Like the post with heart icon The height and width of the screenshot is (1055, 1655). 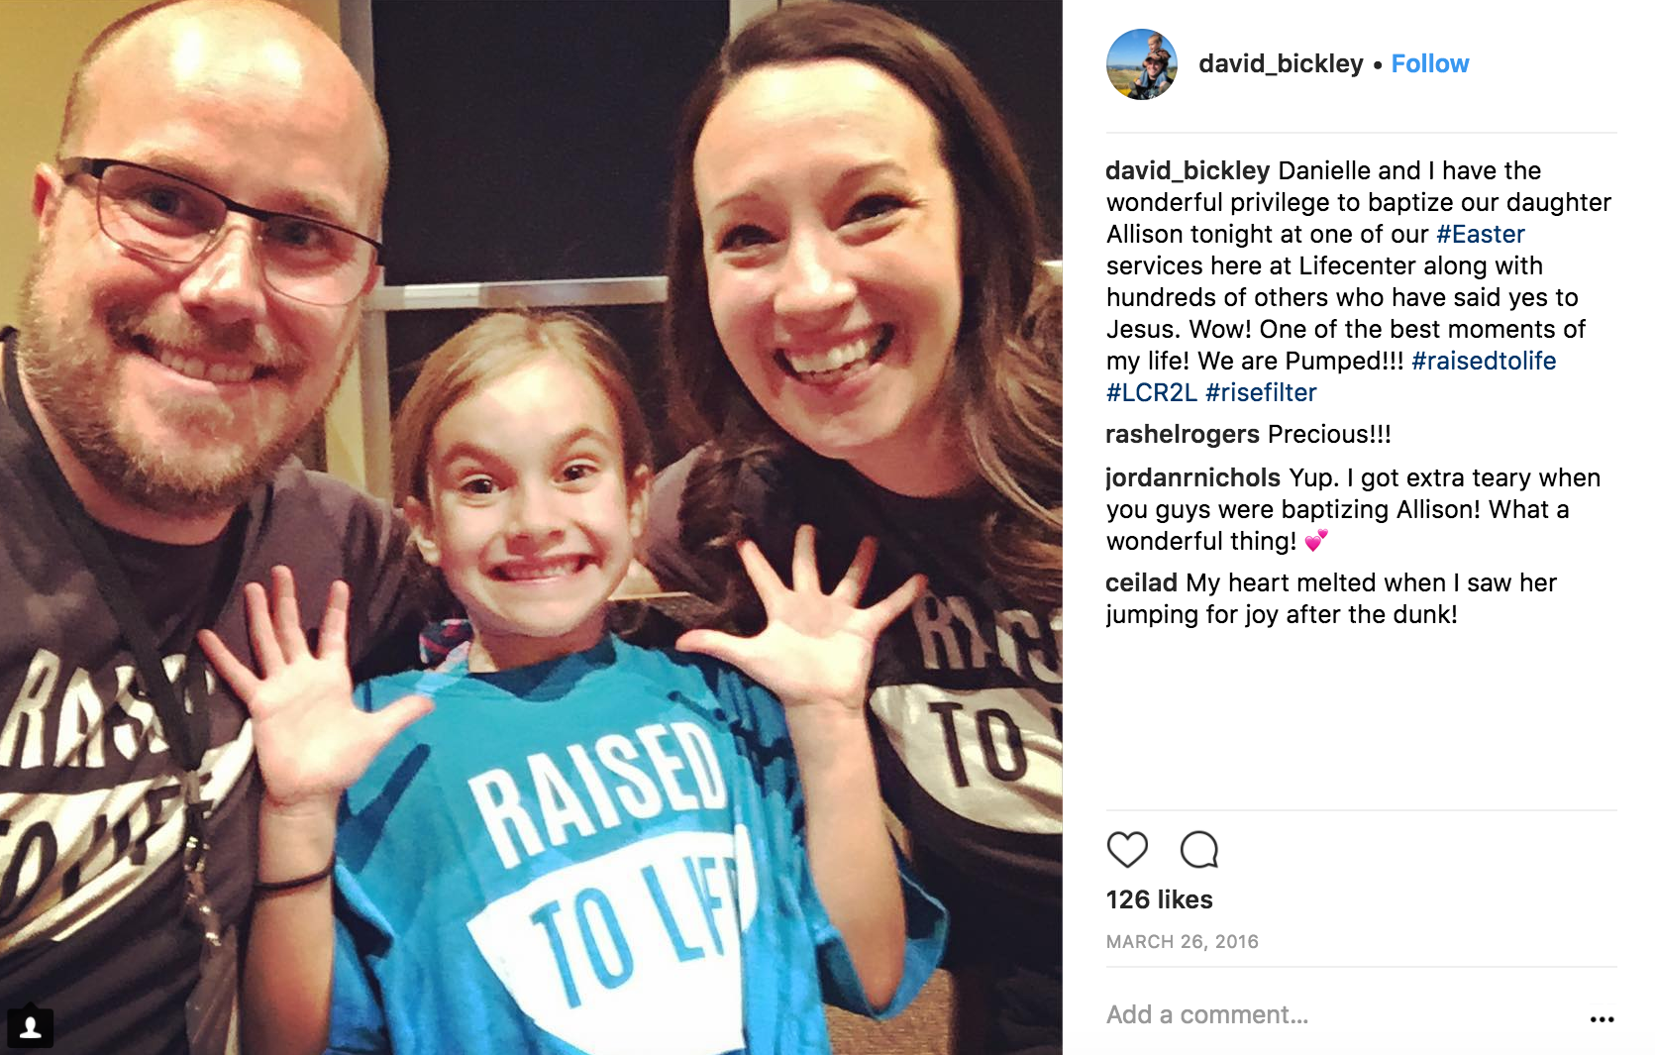[1127, 850]
